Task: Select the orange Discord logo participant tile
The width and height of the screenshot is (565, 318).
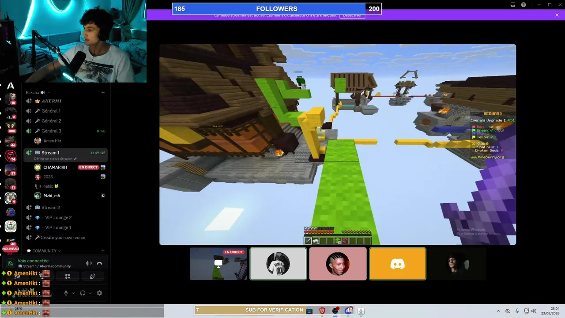Action: [398, 264]
